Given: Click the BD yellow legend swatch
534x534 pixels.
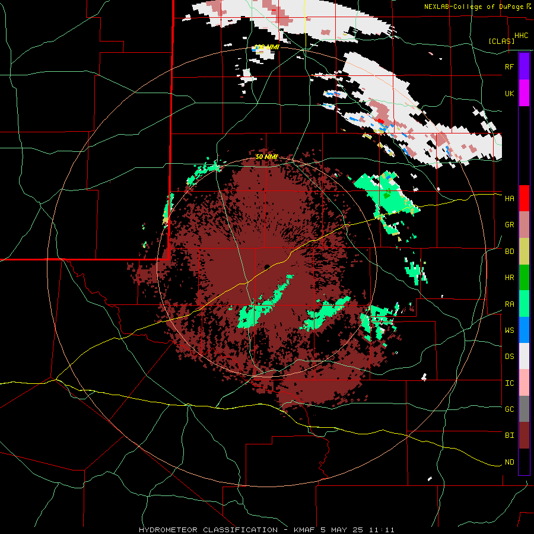Looking at the screenshot, I should pyautogui.click(x=524, y=252).
